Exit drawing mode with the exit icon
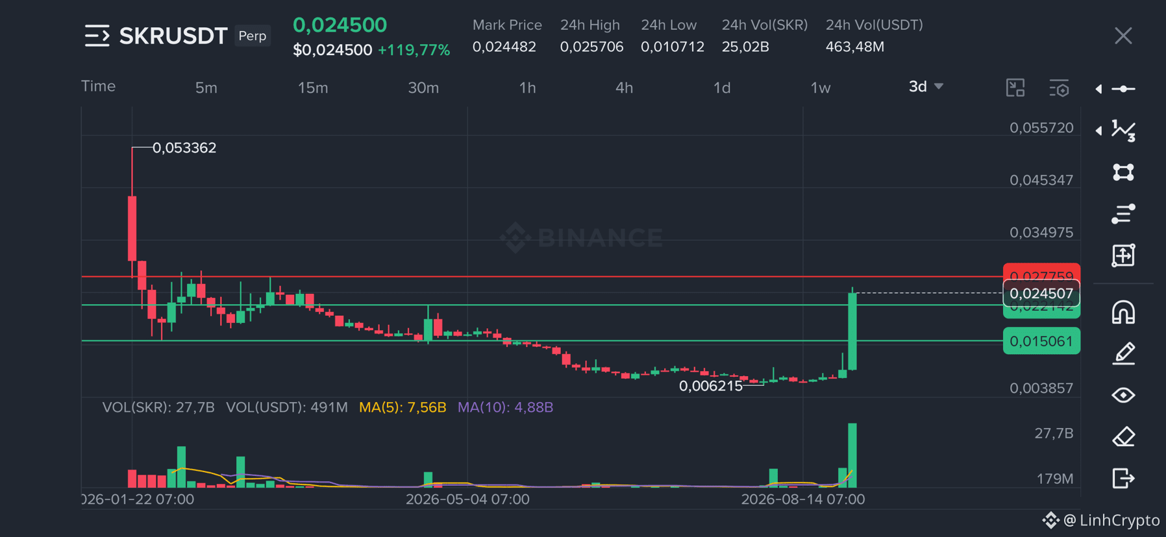Image resolution: width=1166 pixels, height=537 pixels. [x=1124, y=478]
